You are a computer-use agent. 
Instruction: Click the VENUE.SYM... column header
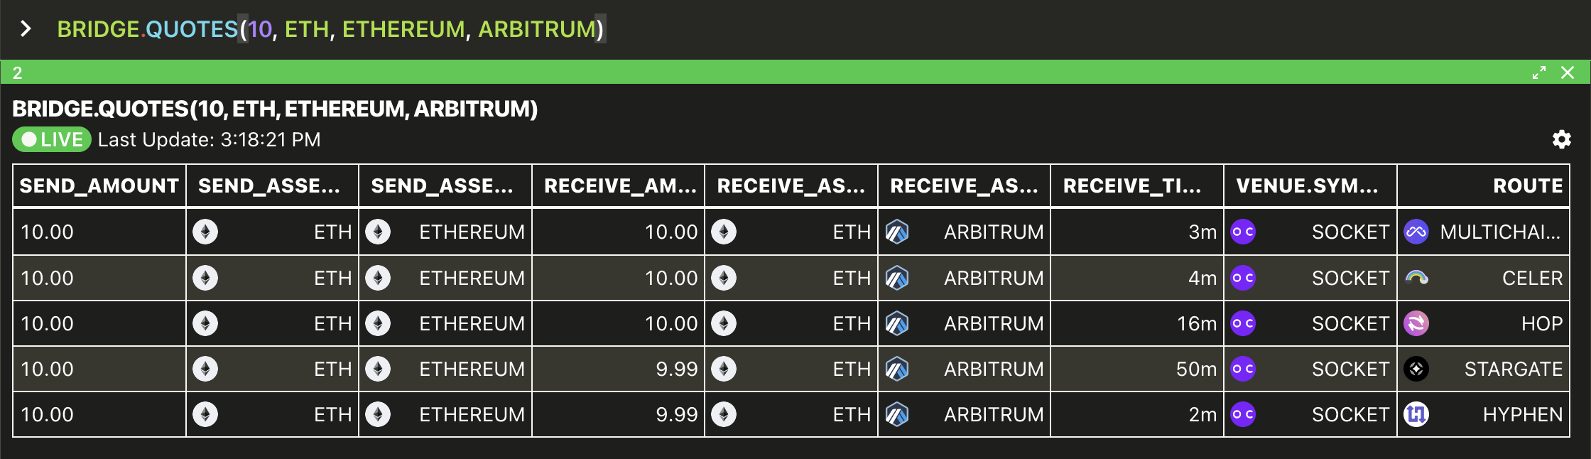coord(1307,186)
